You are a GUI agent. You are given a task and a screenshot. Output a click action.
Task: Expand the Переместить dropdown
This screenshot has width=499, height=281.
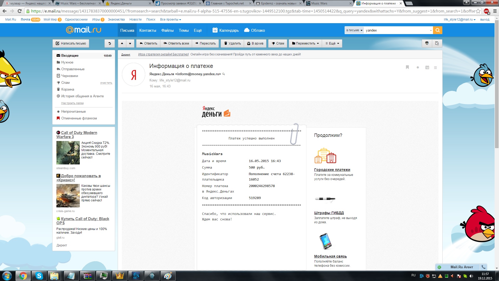[305, 43]
